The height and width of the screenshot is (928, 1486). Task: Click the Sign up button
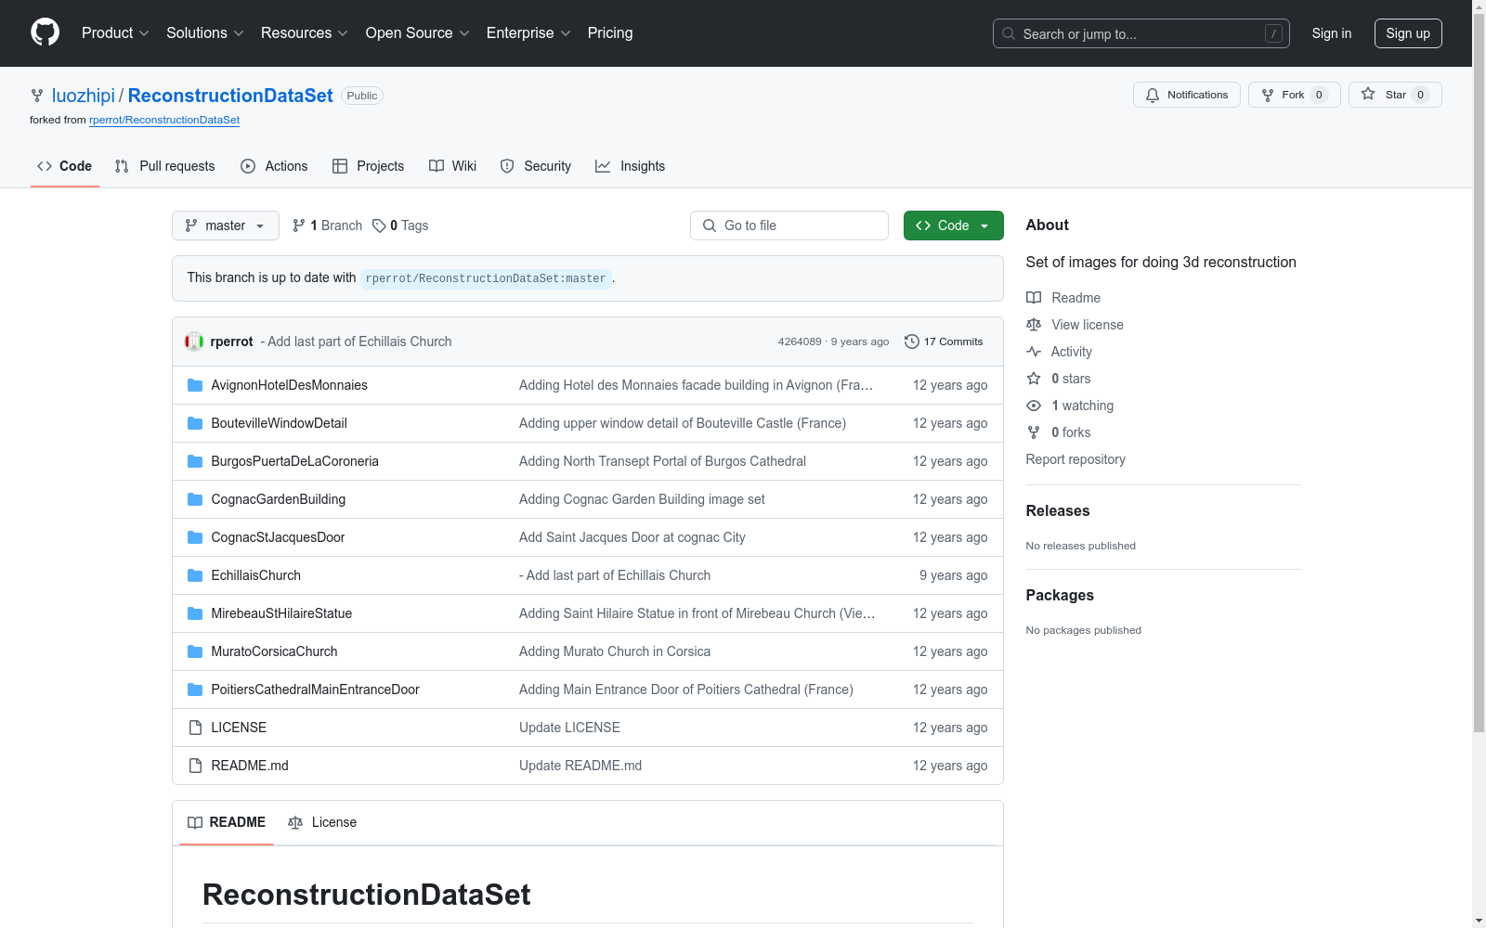point(1408,33)
